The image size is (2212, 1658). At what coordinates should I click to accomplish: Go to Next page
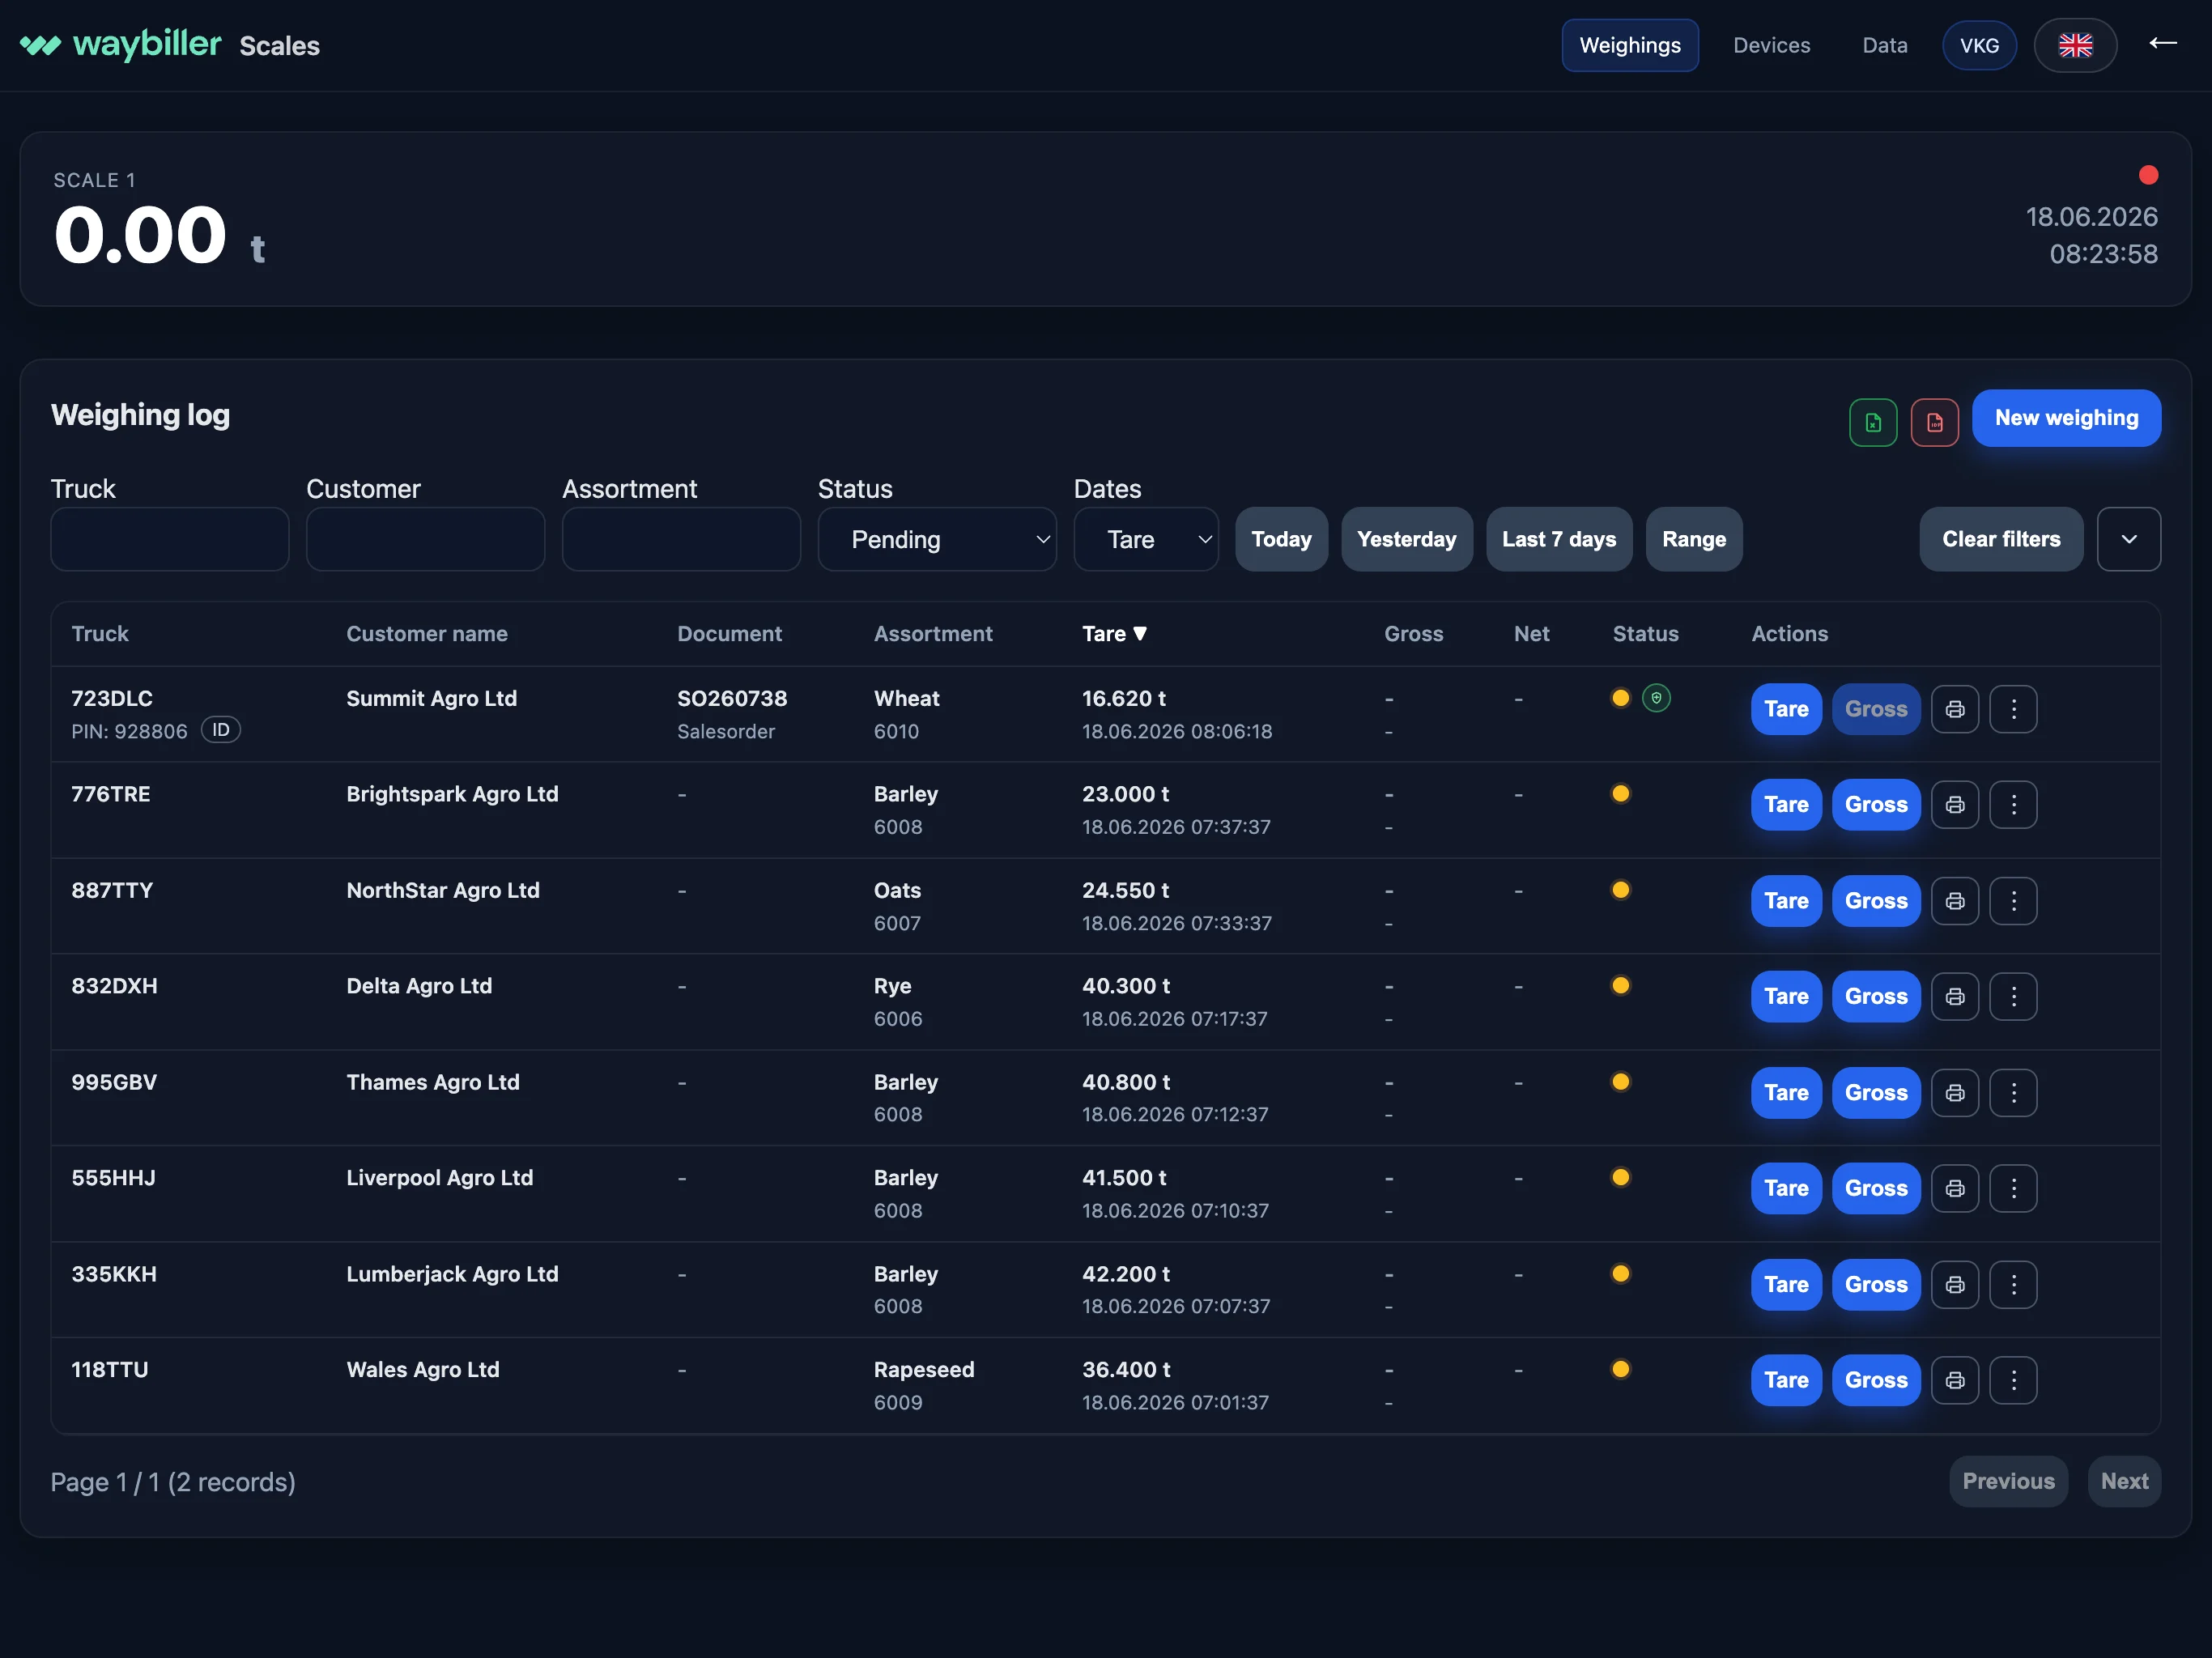tap(2124, 1482)
